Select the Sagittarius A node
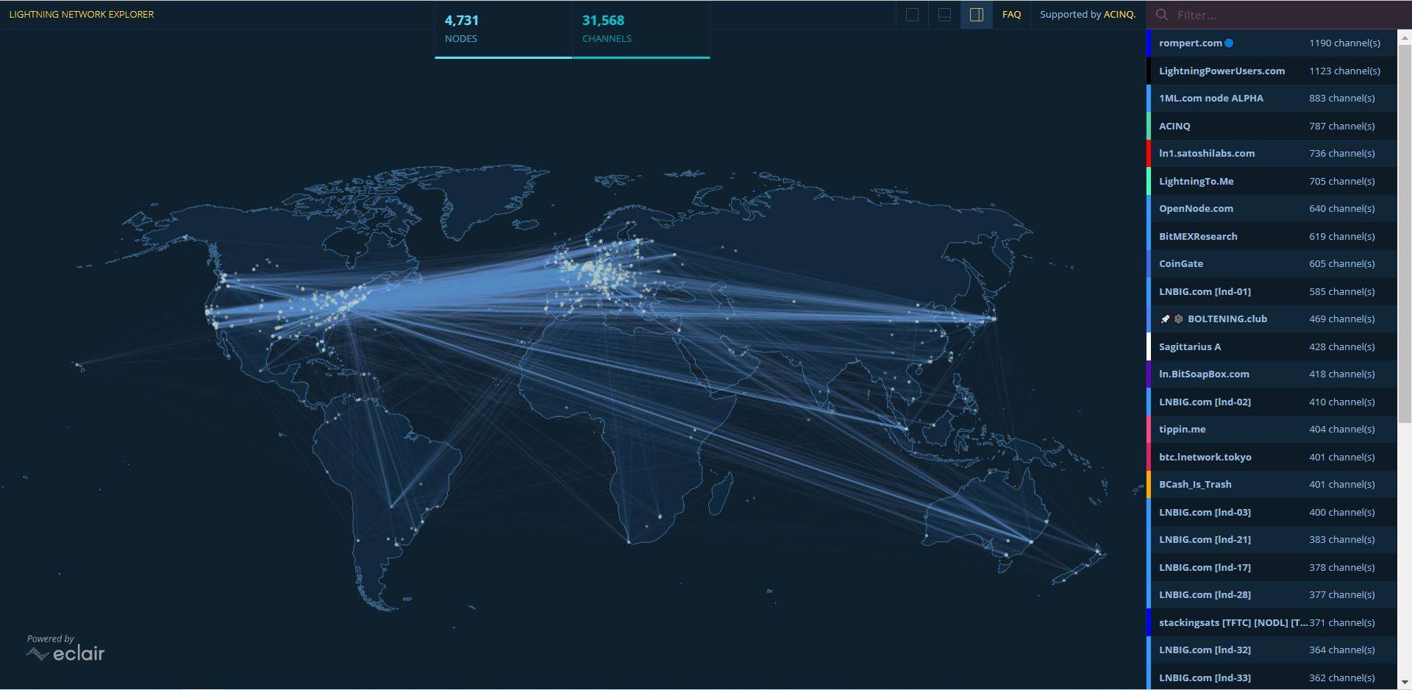This screenshot has width=1412, height=690. pyautogui.click(x=1272, y=346)
